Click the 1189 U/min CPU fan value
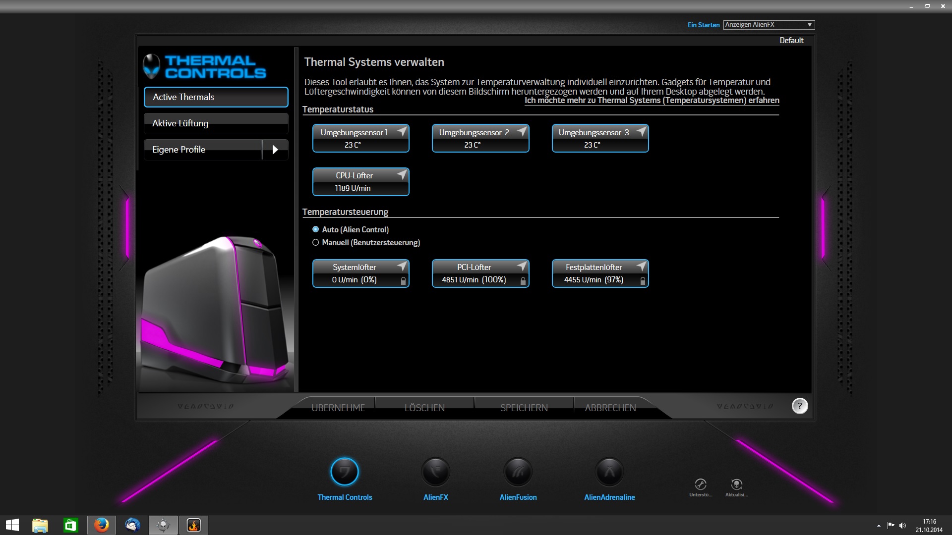 pyautogui.click(x=353, y=188)
